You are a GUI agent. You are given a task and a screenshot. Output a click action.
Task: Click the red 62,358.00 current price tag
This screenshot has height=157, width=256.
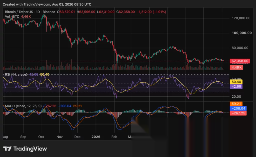point(240,61)
